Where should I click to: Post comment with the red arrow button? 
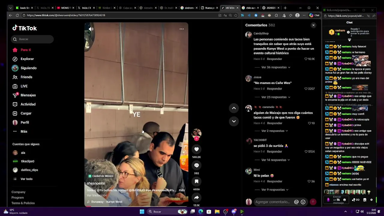pos(313,202)
